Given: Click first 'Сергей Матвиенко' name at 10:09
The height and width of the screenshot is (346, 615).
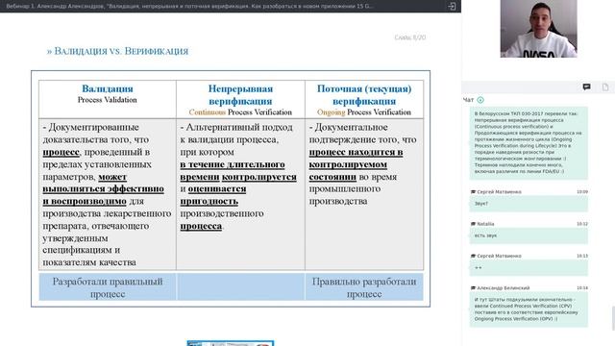Looking at the screenshot, I should click(499, 192).
